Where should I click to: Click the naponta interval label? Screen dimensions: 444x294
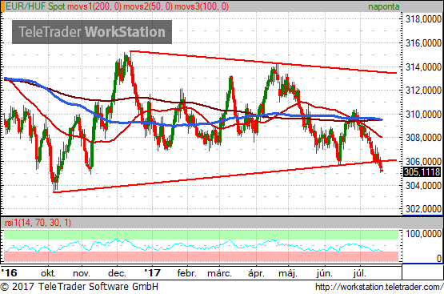tap(384, 6)
